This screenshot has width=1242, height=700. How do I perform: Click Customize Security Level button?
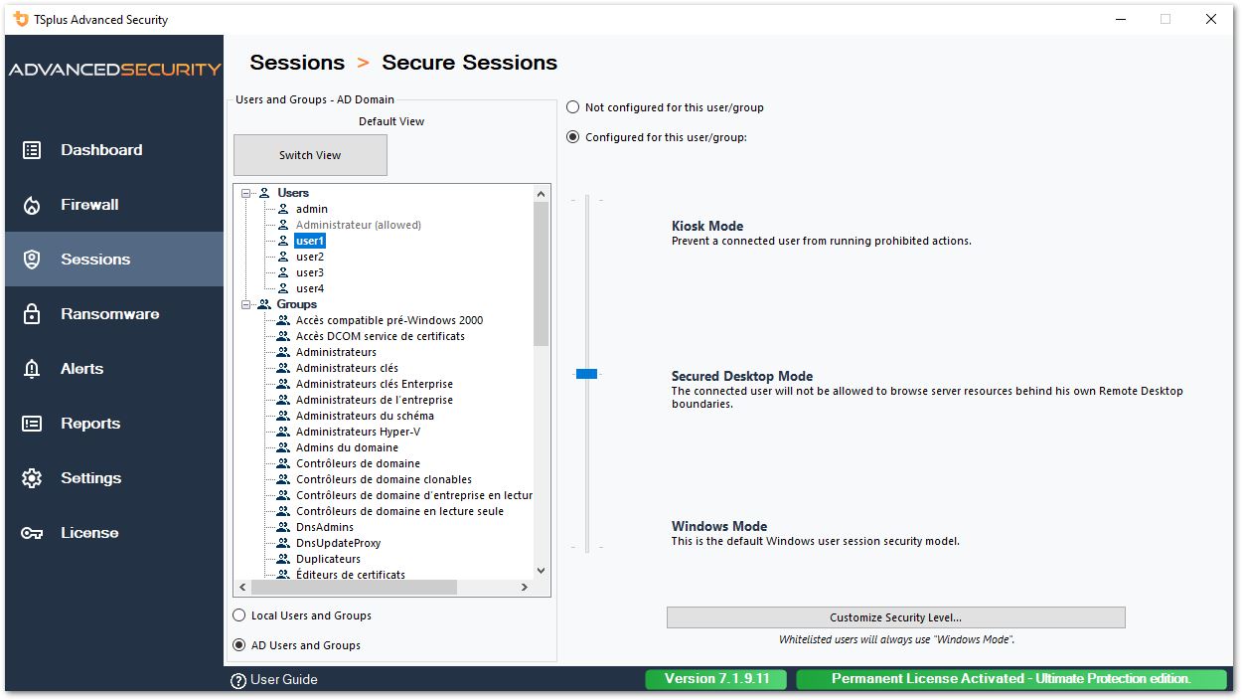click(x=895, y=617)
